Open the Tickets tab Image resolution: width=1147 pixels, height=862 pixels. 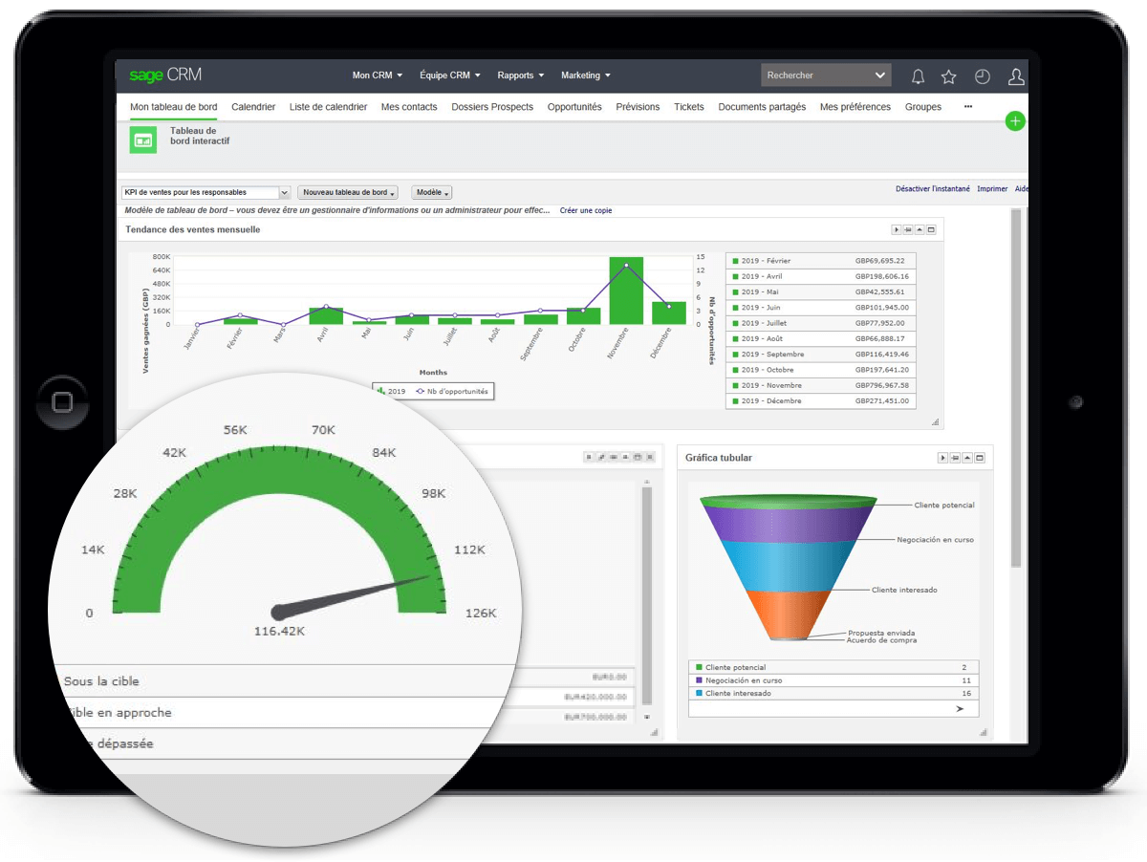689,107
